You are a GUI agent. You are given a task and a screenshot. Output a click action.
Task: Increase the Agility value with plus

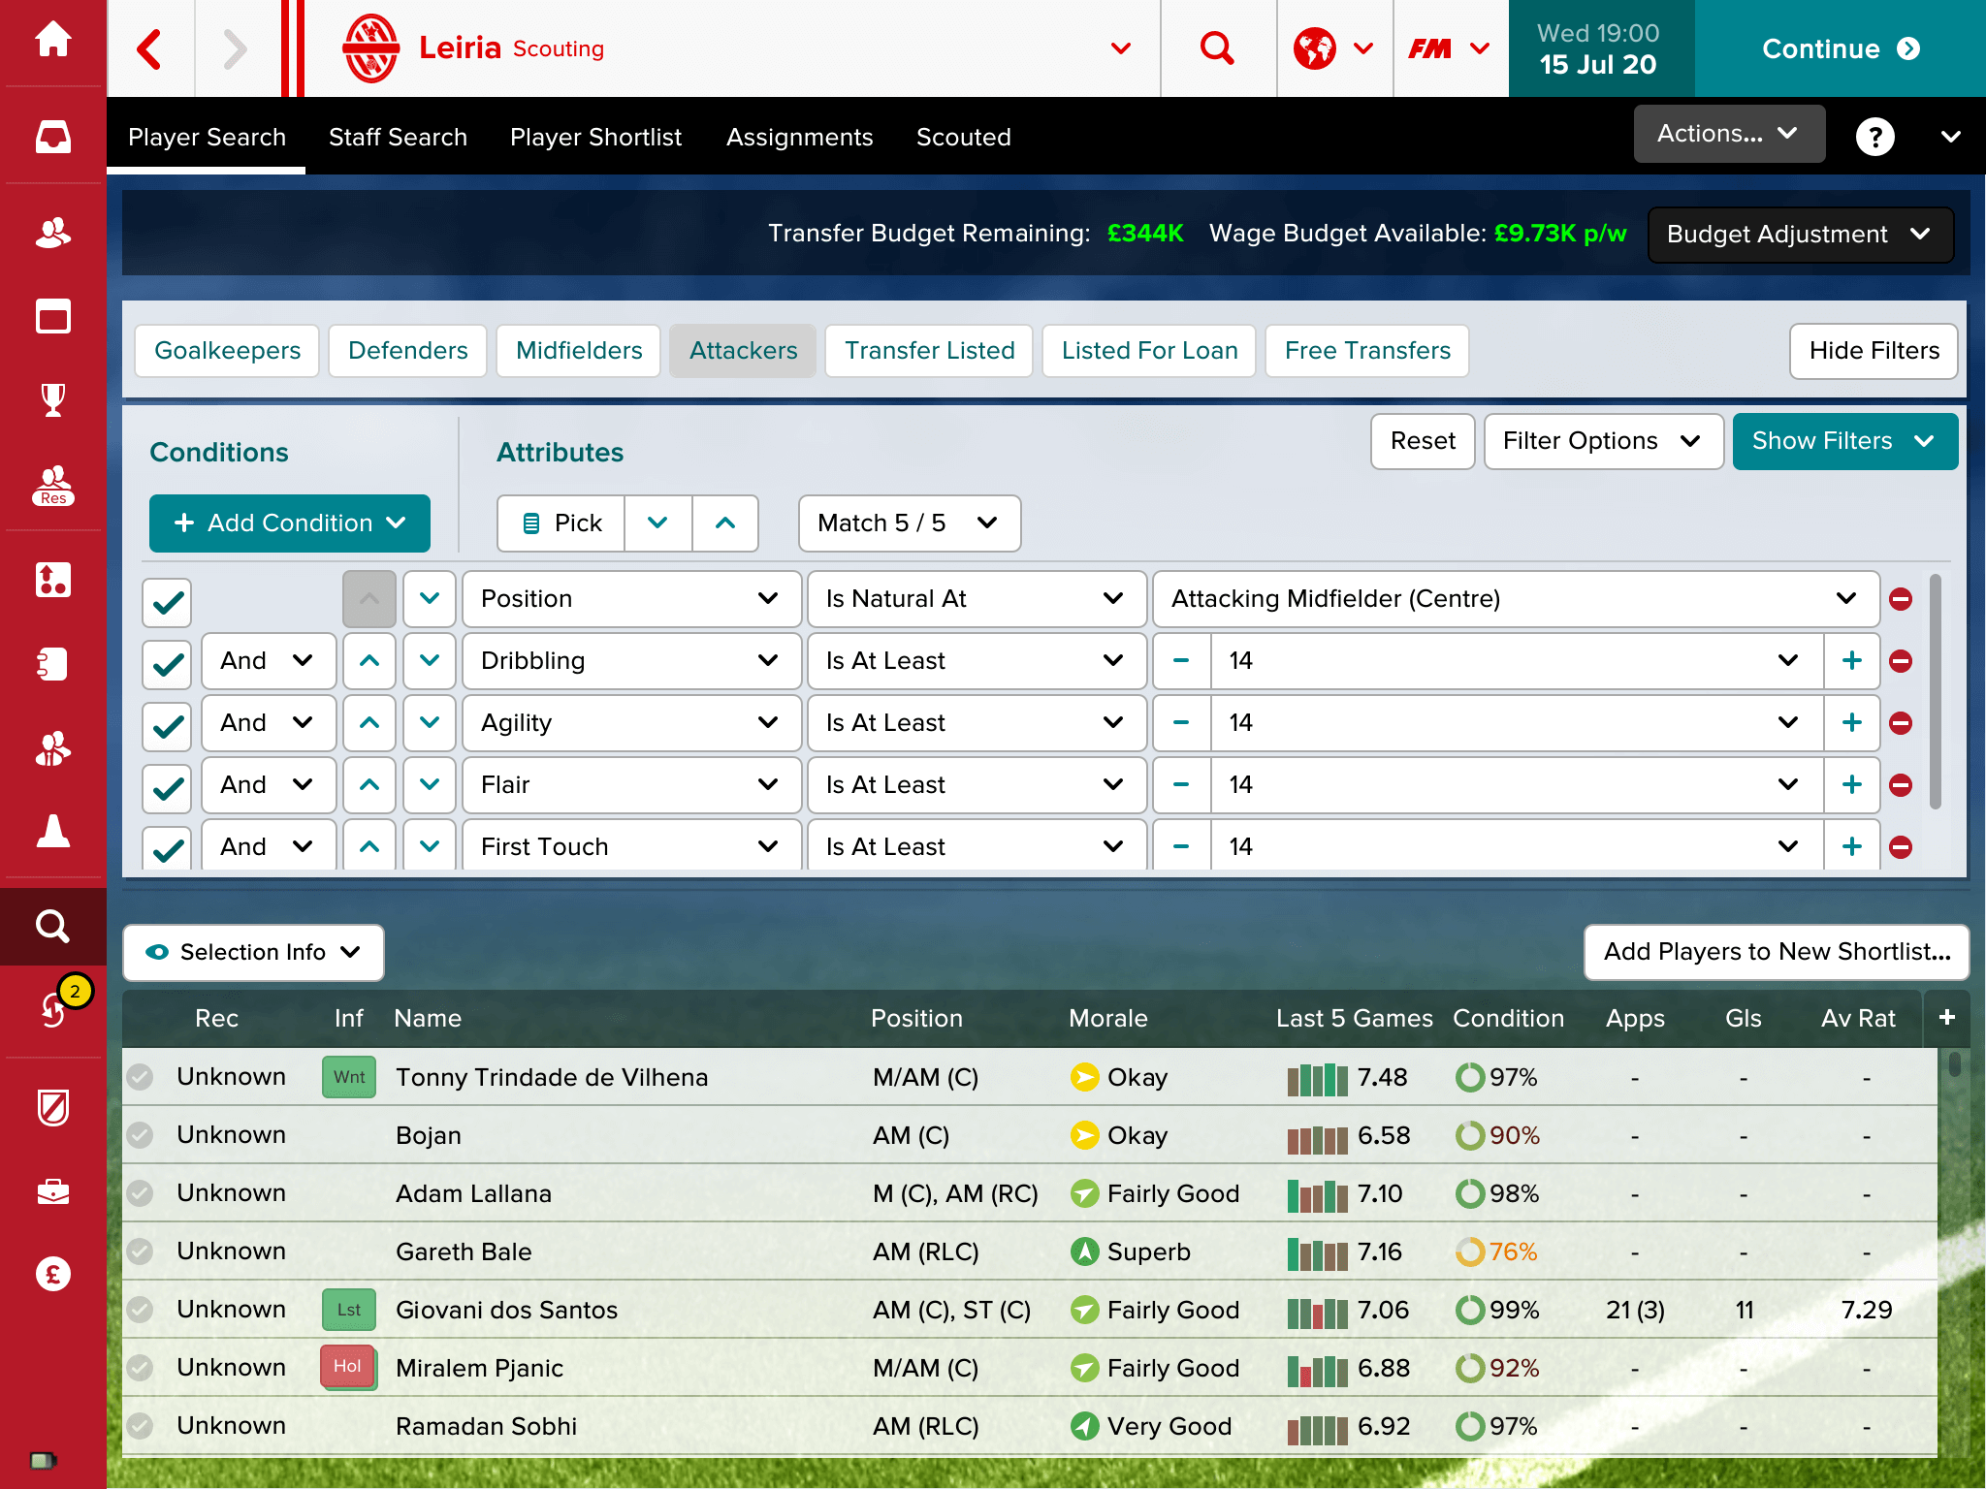pyautogui.click(x=1851, y=723)
